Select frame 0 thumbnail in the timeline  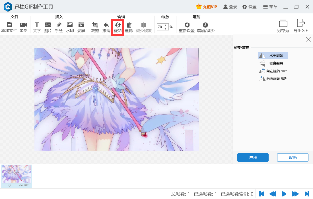coord(17,176)
